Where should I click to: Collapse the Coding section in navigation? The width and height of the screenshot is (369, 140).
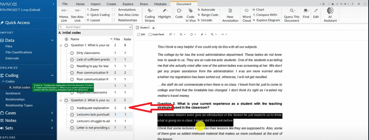(52, 75)
